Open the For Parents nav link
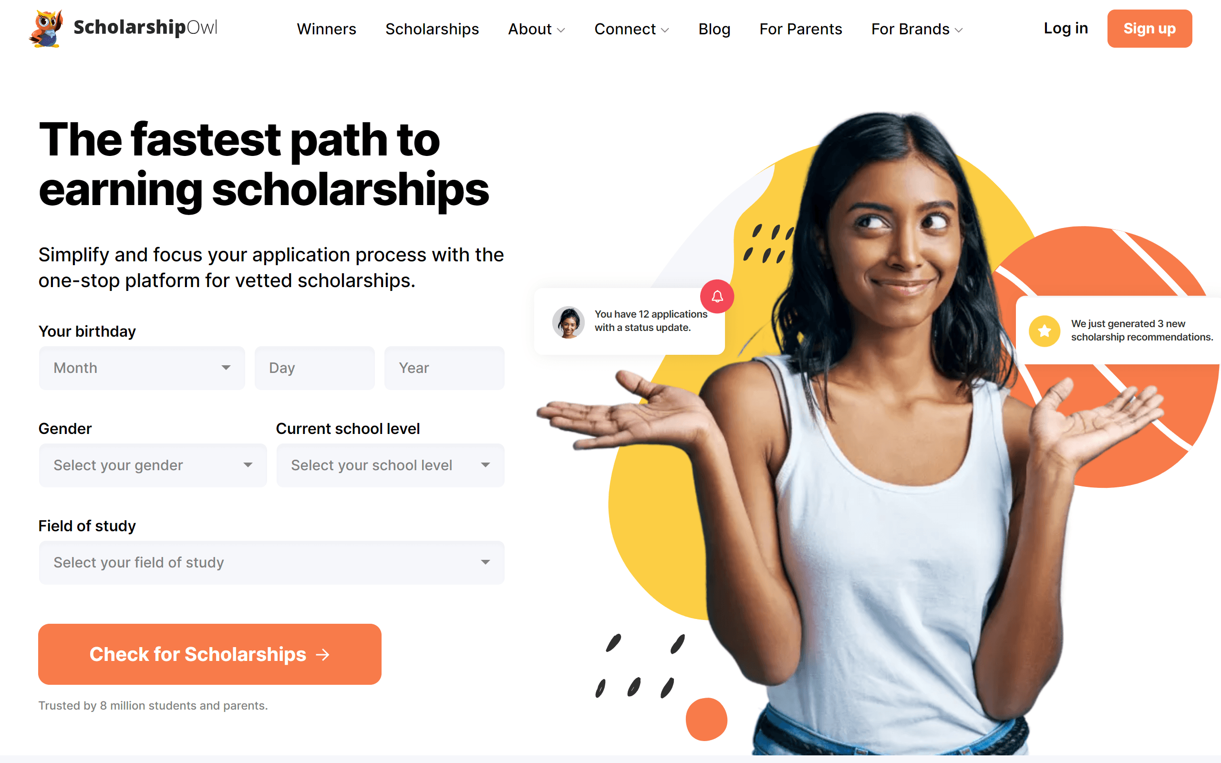Image resolution: width=1221 pixels, height=763 pixels. coord(801,29)
